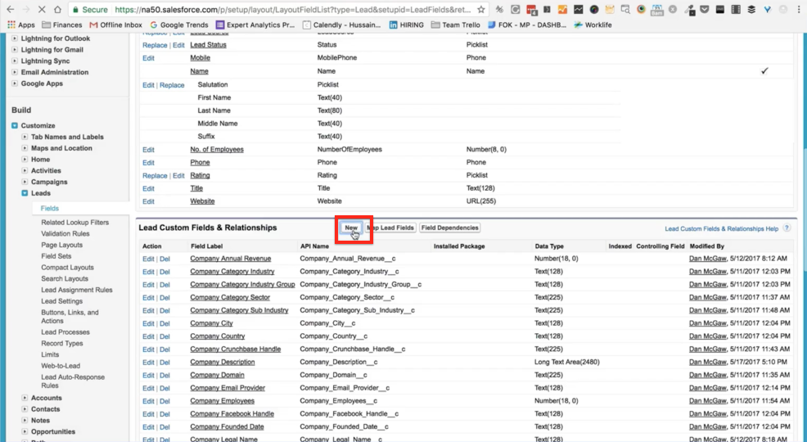Click the Bam weather extension icon
This screenshot has width=807, height=442.
656,9
